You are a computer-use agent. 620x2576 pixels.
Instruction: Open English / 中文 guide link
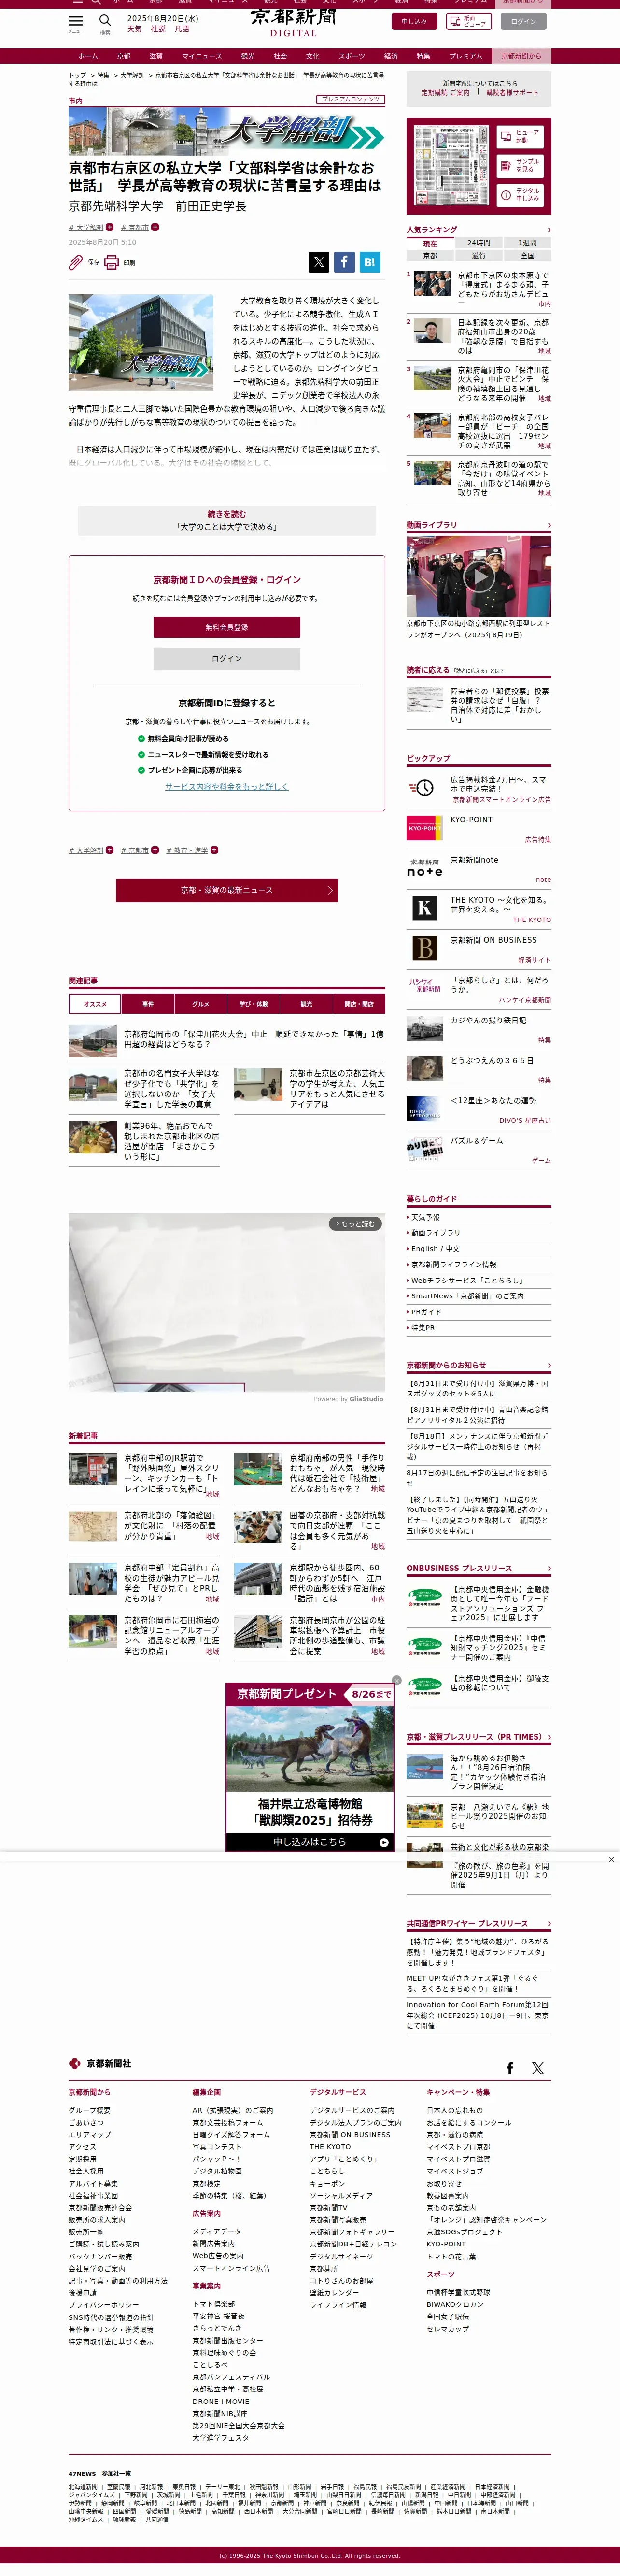click(x=434, y=1248)
